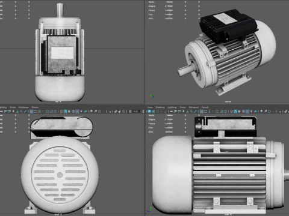The image size is (289, 216).
Task: Click Safe Title icon in front panel
Action: 55,112
